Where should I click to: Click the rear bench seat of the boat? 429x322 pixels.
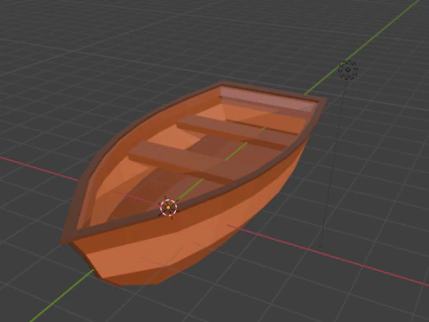(239, 131)
